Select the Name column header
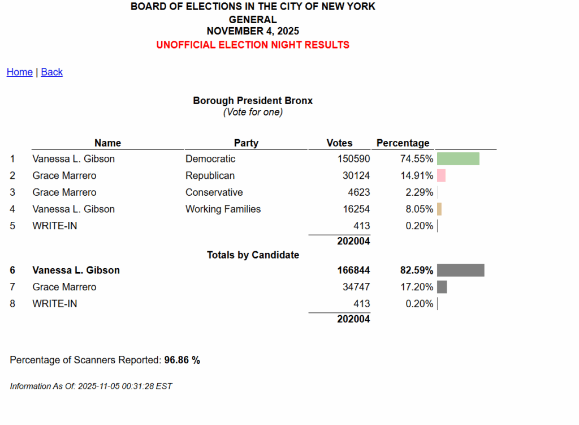The image size is (579, 425). tap(107, 143)
